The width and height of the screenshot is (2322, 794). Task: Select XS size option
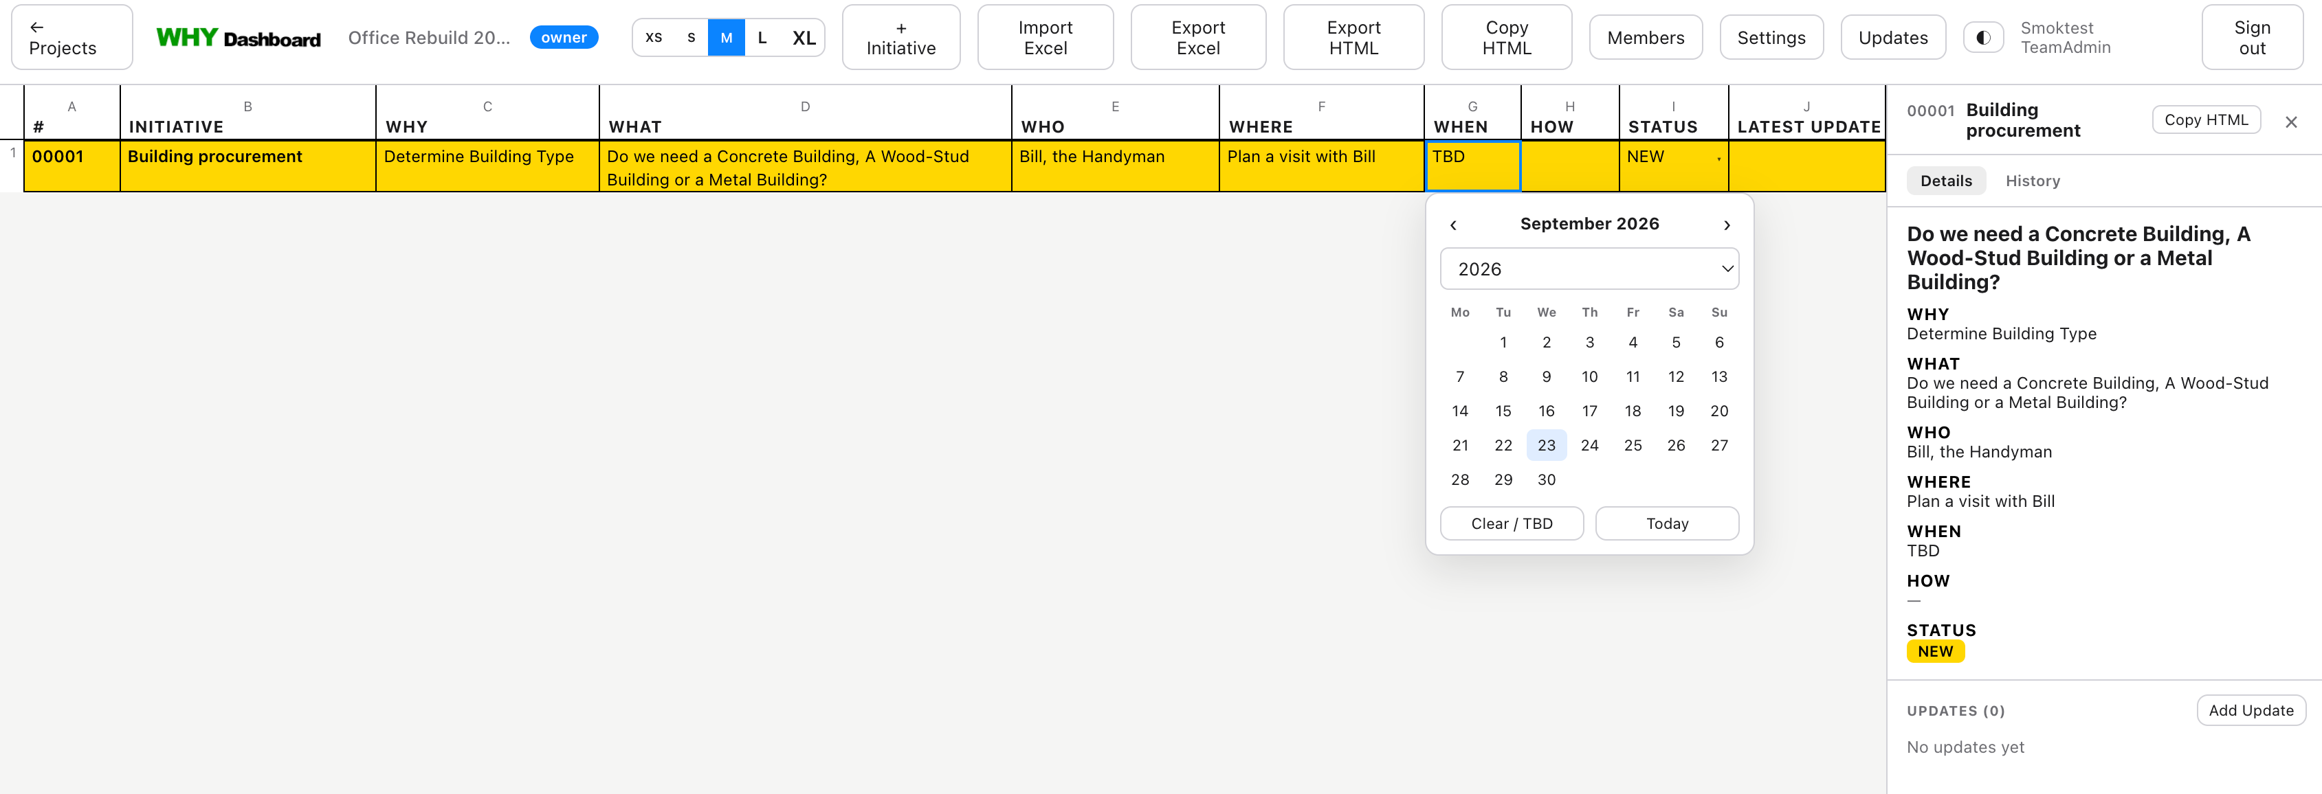point(654,37)
